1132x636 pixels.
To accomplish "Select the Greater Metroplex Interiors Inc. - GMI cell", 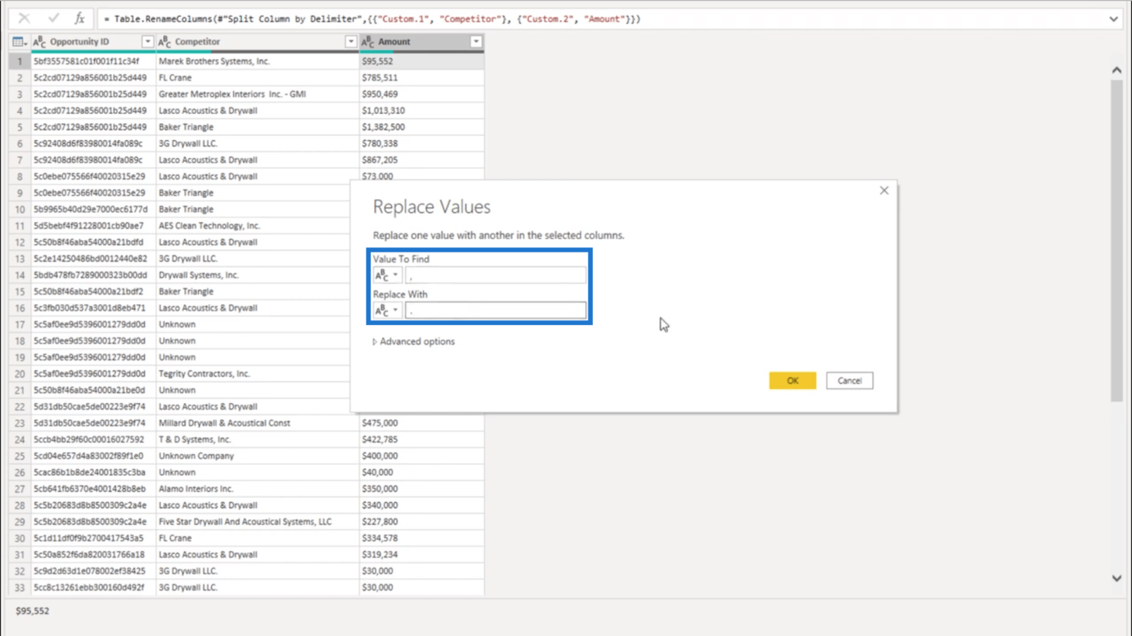I will click(257, 94).
